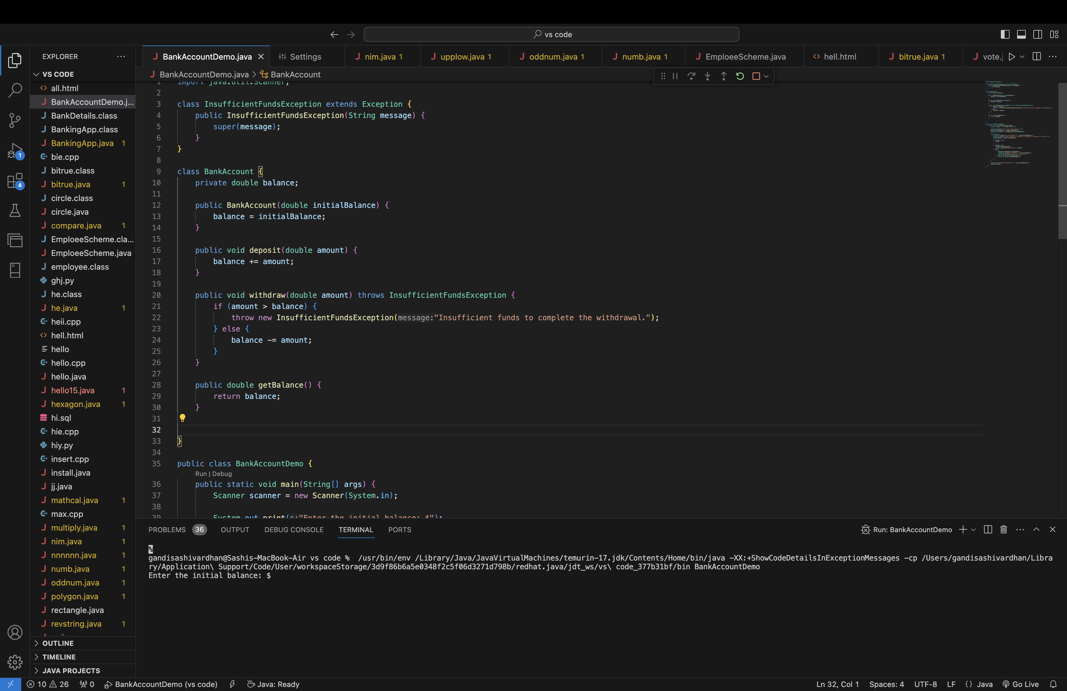1067x691 pixels.
Task: Open the Extensions view
Action: coord(15,181)
